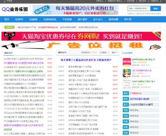Click the green tag label in ticker bar
The image size is (166, 136).
pos(9,27)
